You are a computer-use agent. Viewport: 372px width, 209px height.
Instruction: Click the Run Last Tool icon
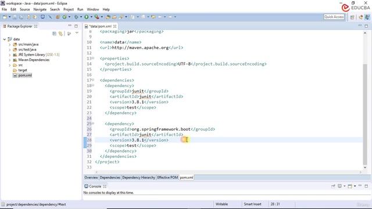point(97,17)
